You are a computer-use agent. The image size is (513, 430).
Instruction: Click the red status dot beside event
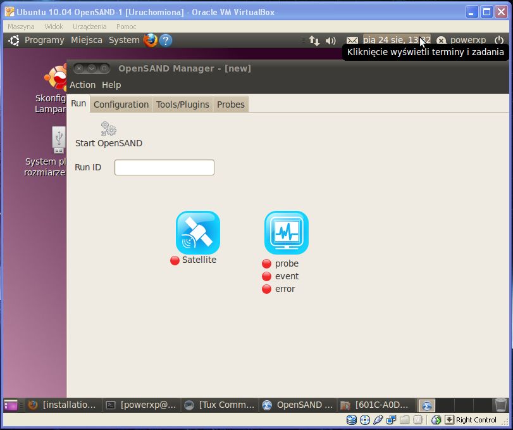point(267,276)
